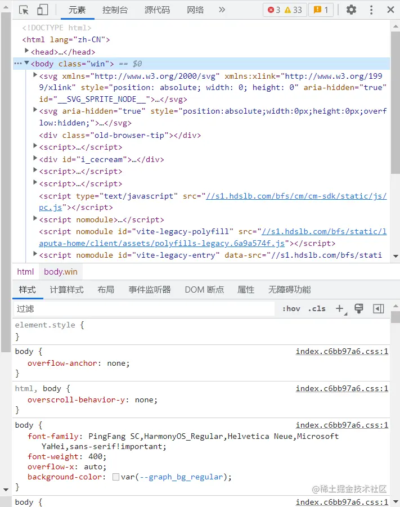Toggle the computed styles sidebar icon
This screenshot has height=507, width=400.
[378, 308]
